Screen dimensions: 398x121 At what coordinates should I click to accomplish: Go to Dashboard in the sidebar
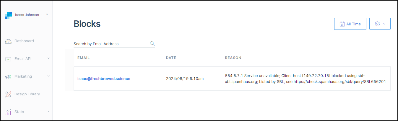(x=24, y=41)
